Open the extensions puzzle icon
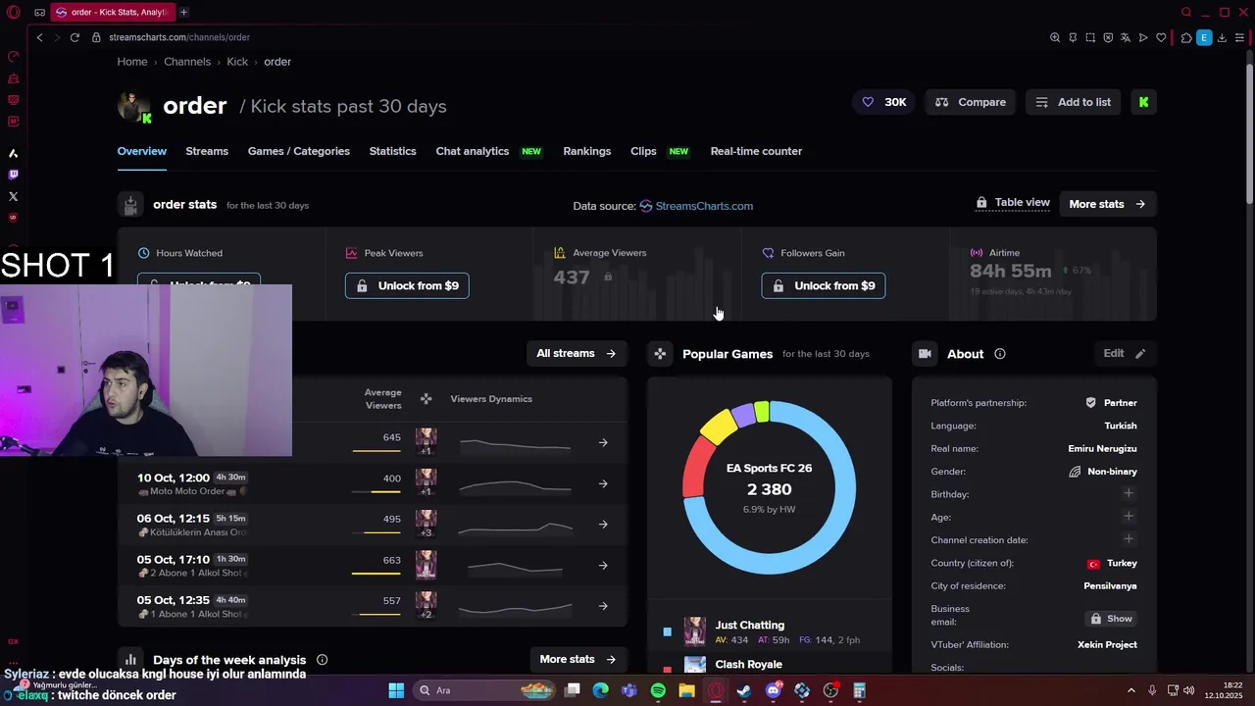The image size is (1255, 706). tap(1186, 37)
